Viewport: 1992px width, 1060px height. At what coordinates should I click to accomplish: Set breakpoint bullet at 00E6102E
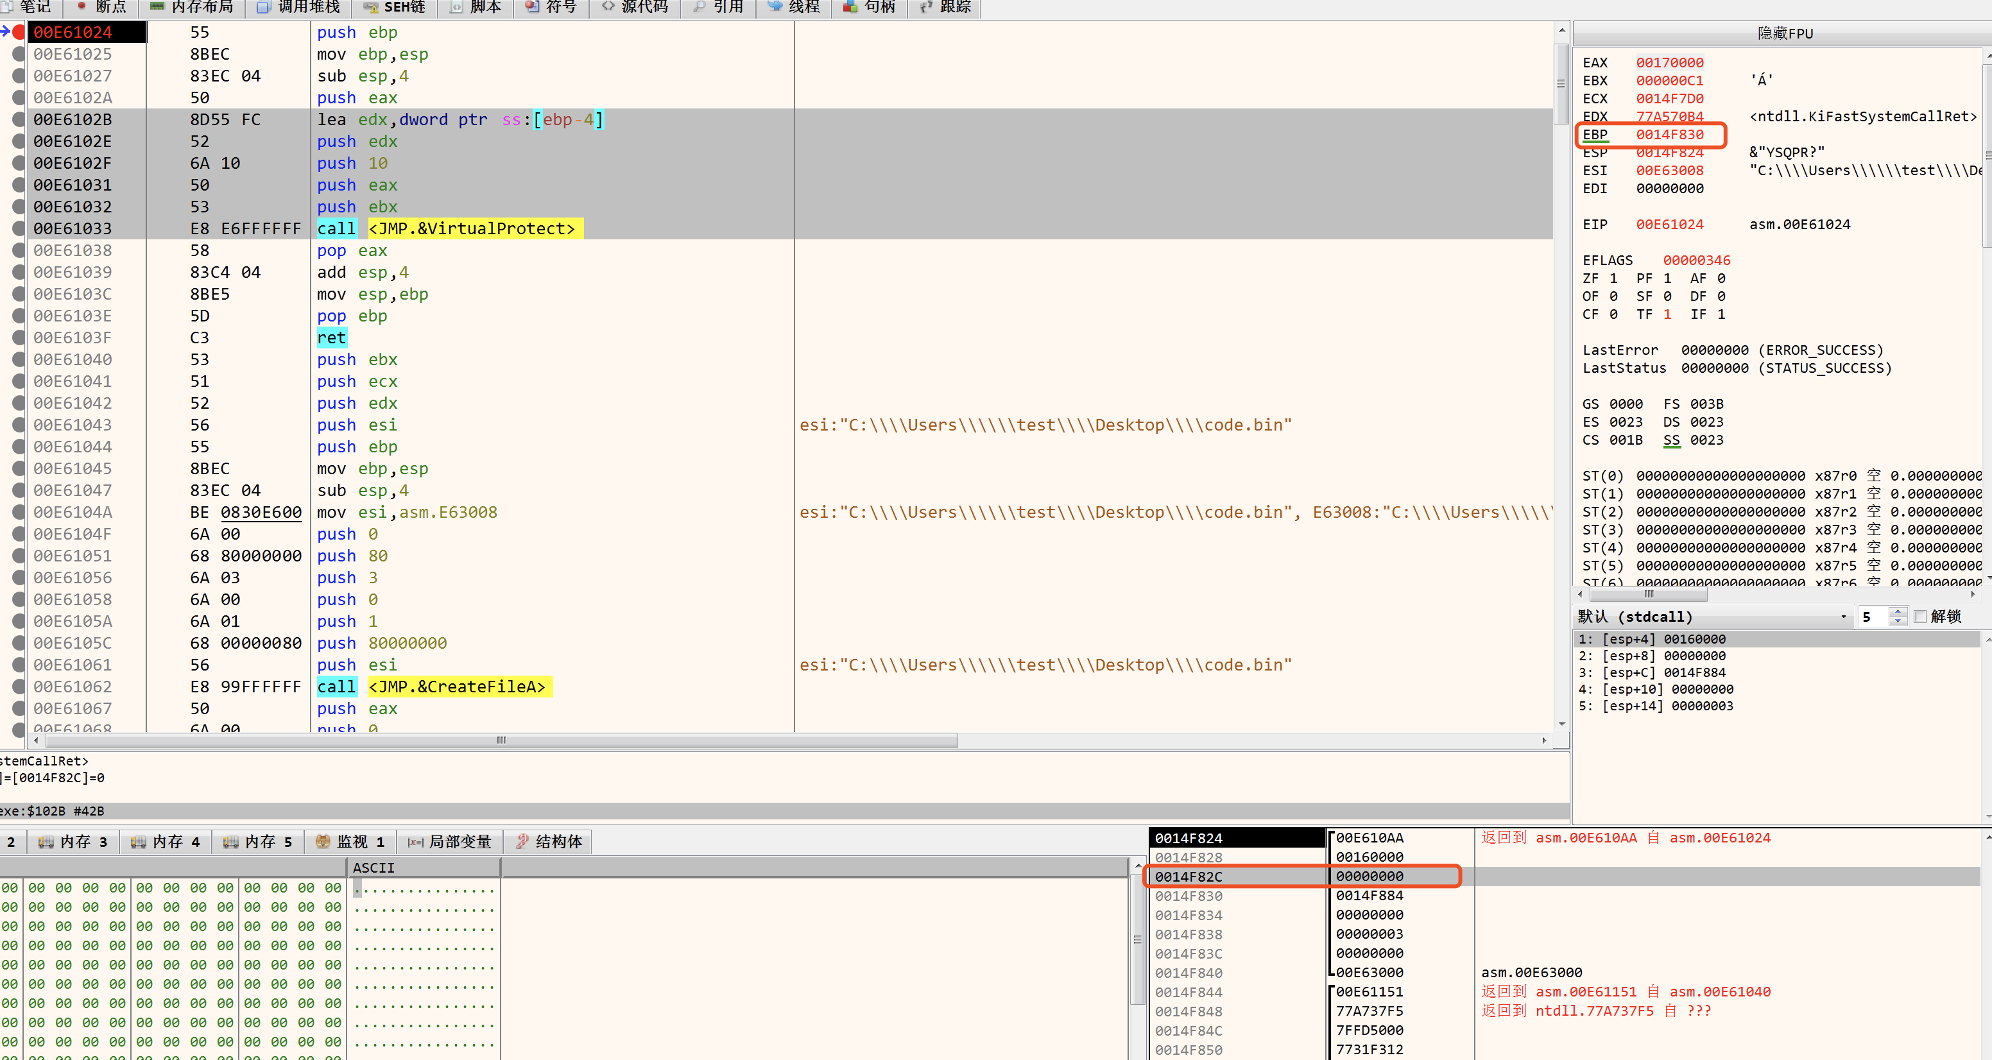pos(19,141)
